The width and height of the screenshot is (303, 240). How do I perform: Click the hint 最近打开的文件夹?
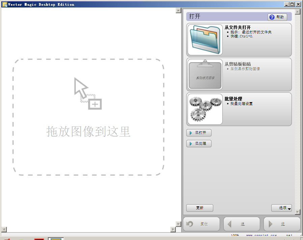point(257,32)
